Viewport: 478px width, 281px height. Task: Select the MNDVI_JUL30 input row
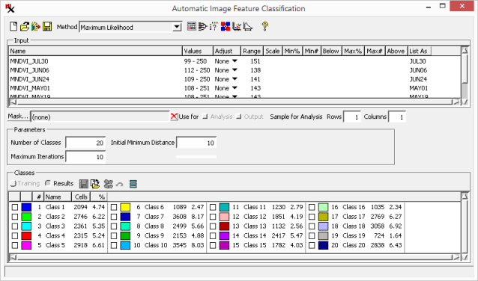click(235, 61)
